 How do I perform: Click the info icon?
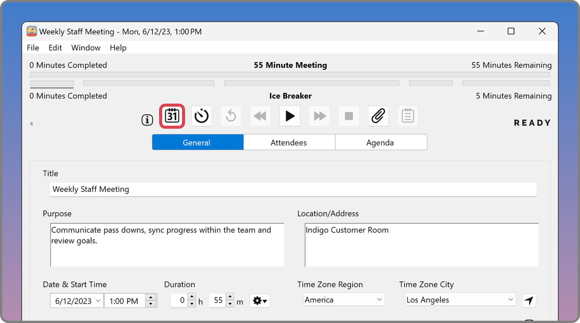(147, 120)
